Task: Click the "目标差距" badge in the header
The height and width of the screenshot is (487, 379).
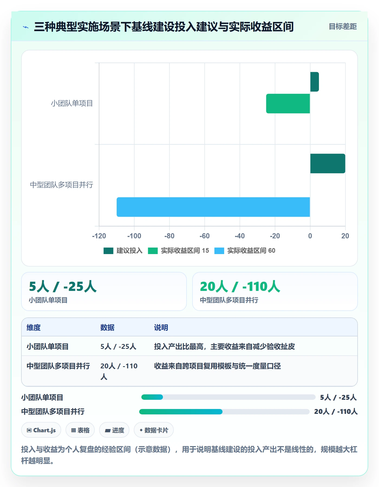Action: coord(343,27)
